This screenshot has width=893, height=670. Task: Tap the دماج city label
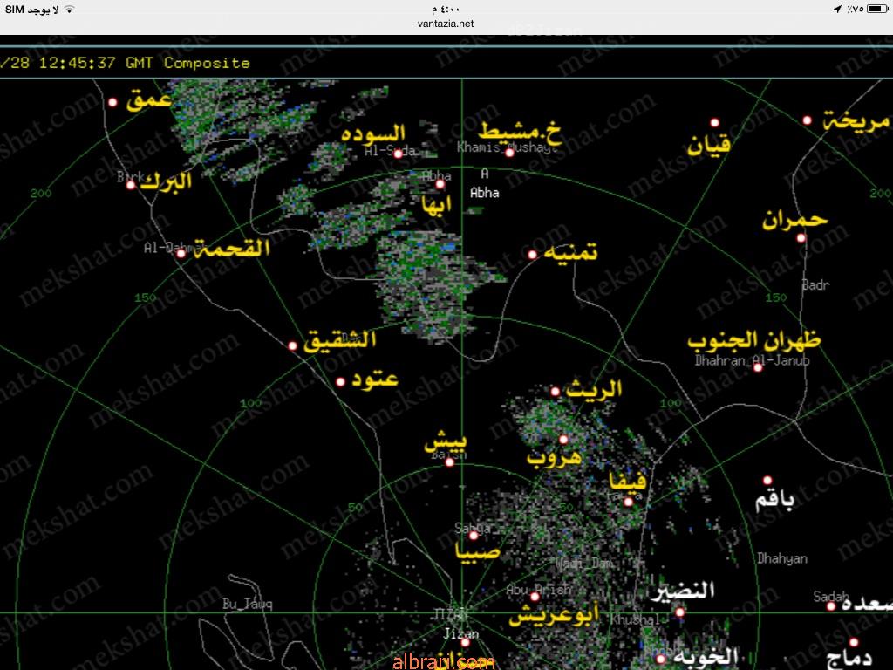pyautogui.click(x=849, y=660)
